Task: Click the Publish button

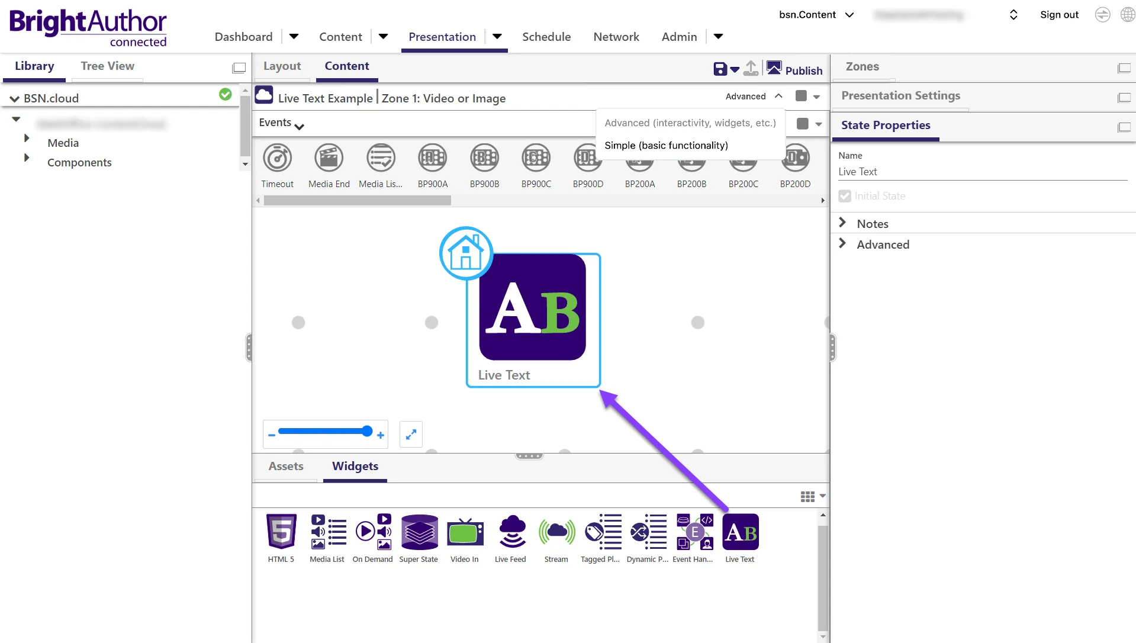Action: (794, 69)
